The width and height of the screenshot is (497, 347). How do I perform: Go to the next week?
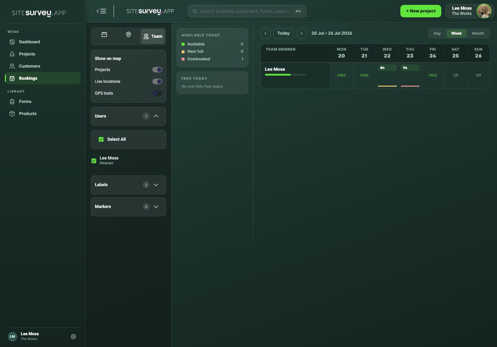302,33
